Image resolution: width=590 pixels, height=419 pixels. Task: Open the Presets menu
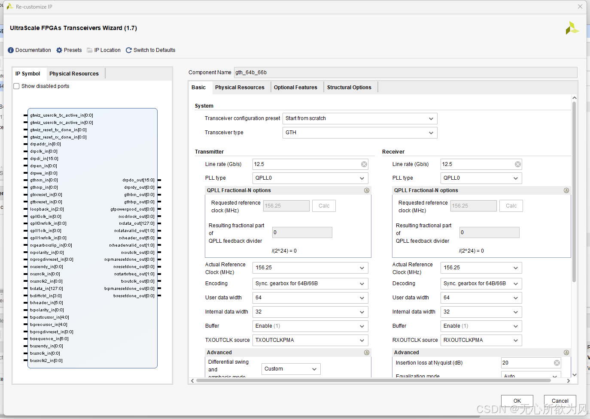[73, 50]
